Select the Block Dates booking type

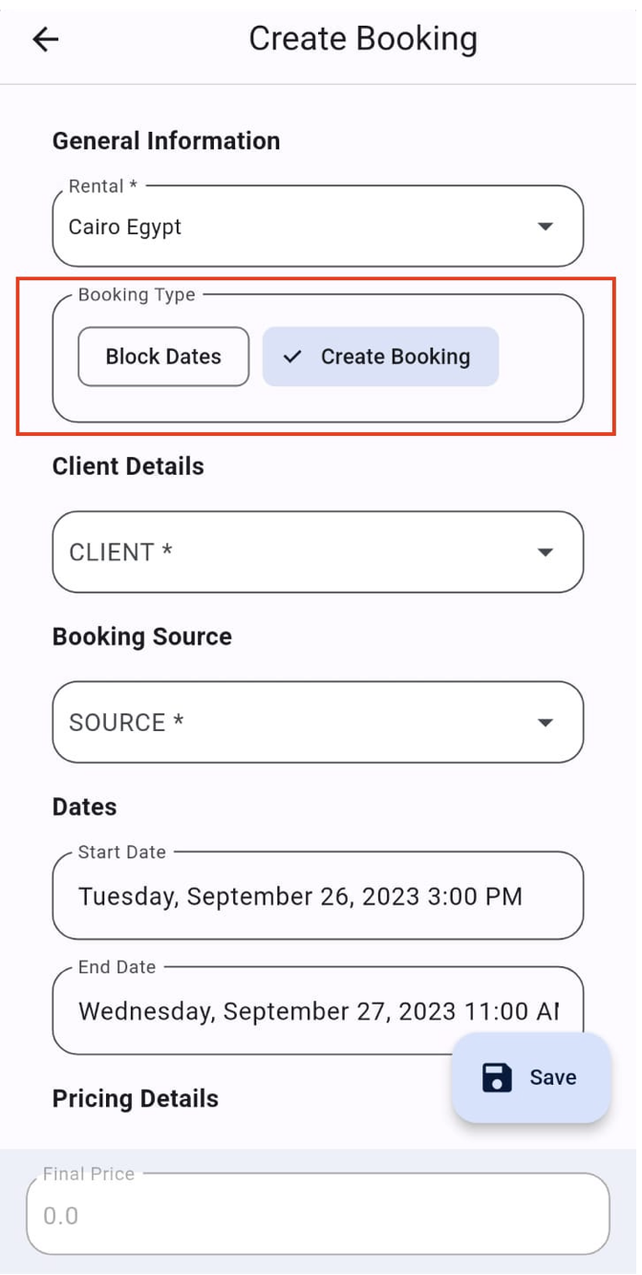pos(163,357)
